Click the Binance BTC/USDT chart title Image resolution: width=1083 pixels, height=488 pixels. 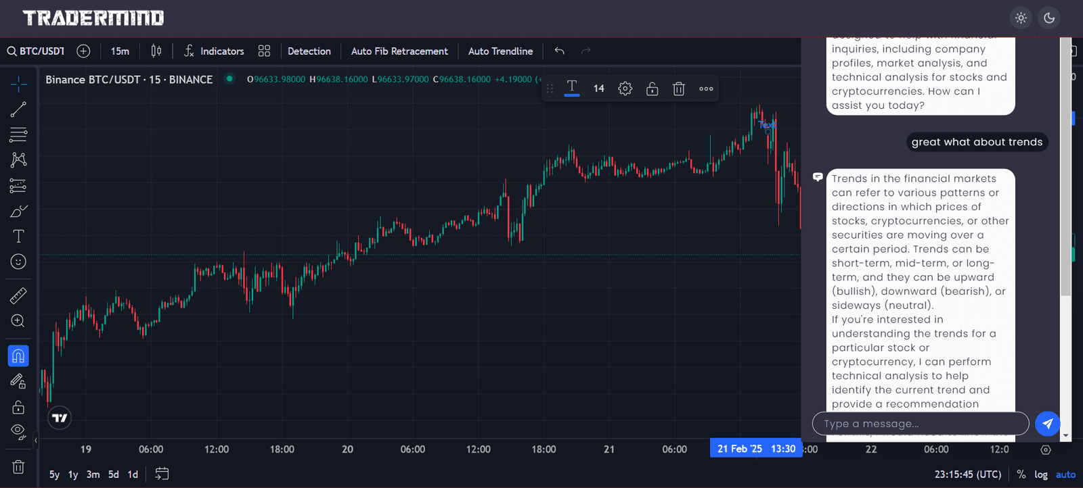coord(129,80)
